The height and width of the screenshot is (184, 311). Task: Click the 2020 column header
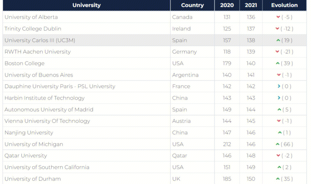(227, 5)
